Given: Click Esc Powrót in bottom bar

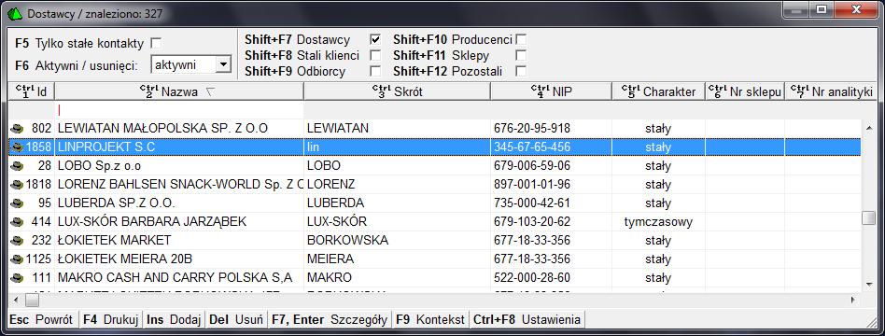Looking at the screenshot, I should [x=41, y=319].
